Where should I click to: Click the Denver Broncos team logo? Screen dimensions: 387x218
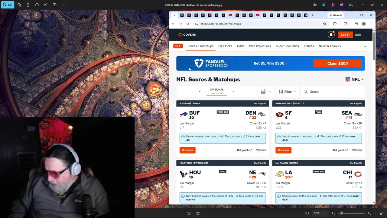tap(262, 114)
